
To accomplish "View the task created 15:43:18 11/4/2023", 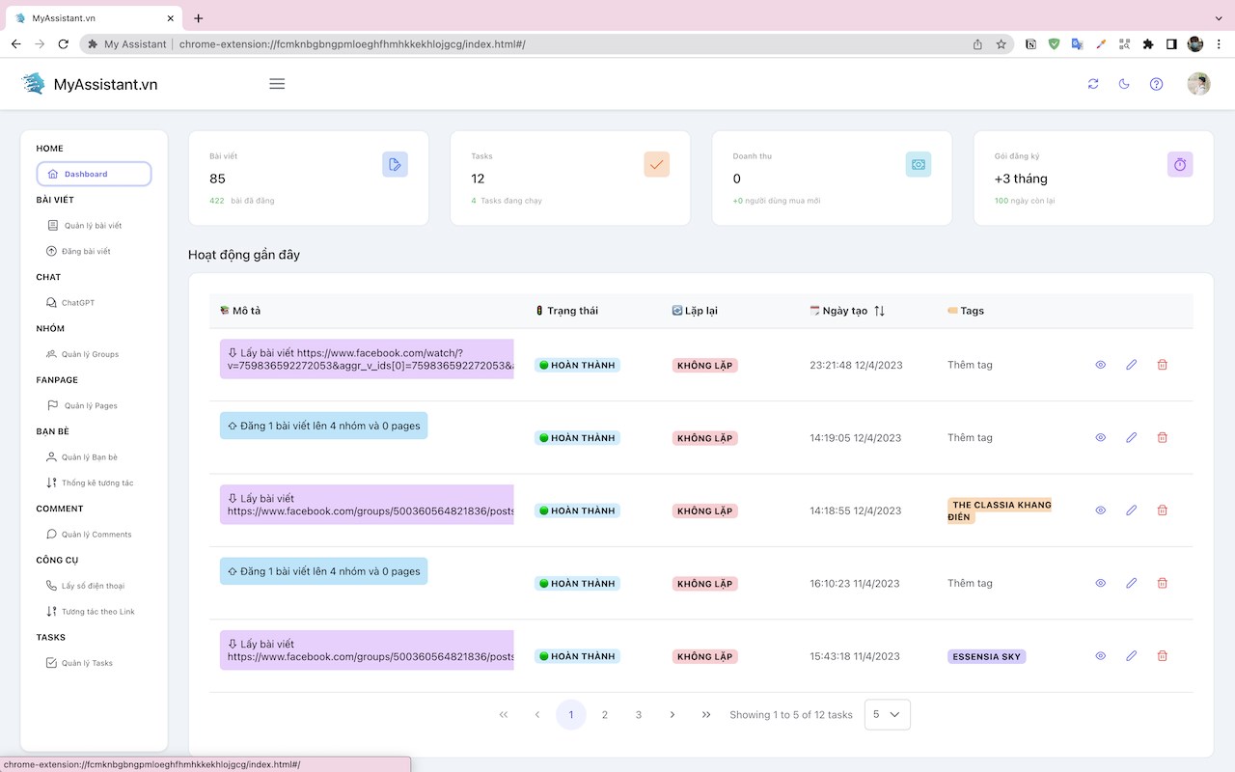I will [1100, 656].
